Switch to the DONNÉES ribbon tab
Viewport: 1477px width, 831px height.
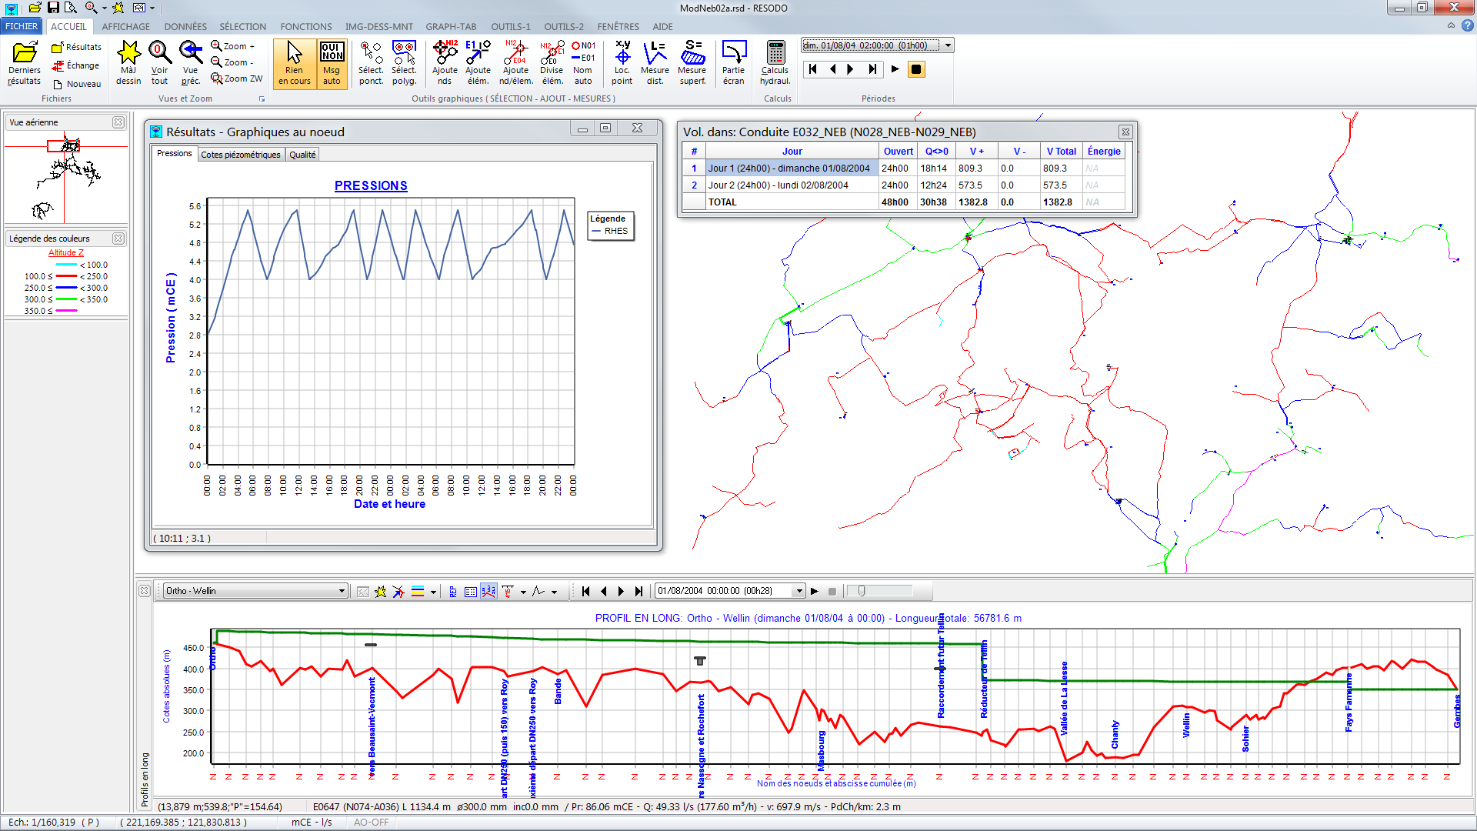(185, 26)
